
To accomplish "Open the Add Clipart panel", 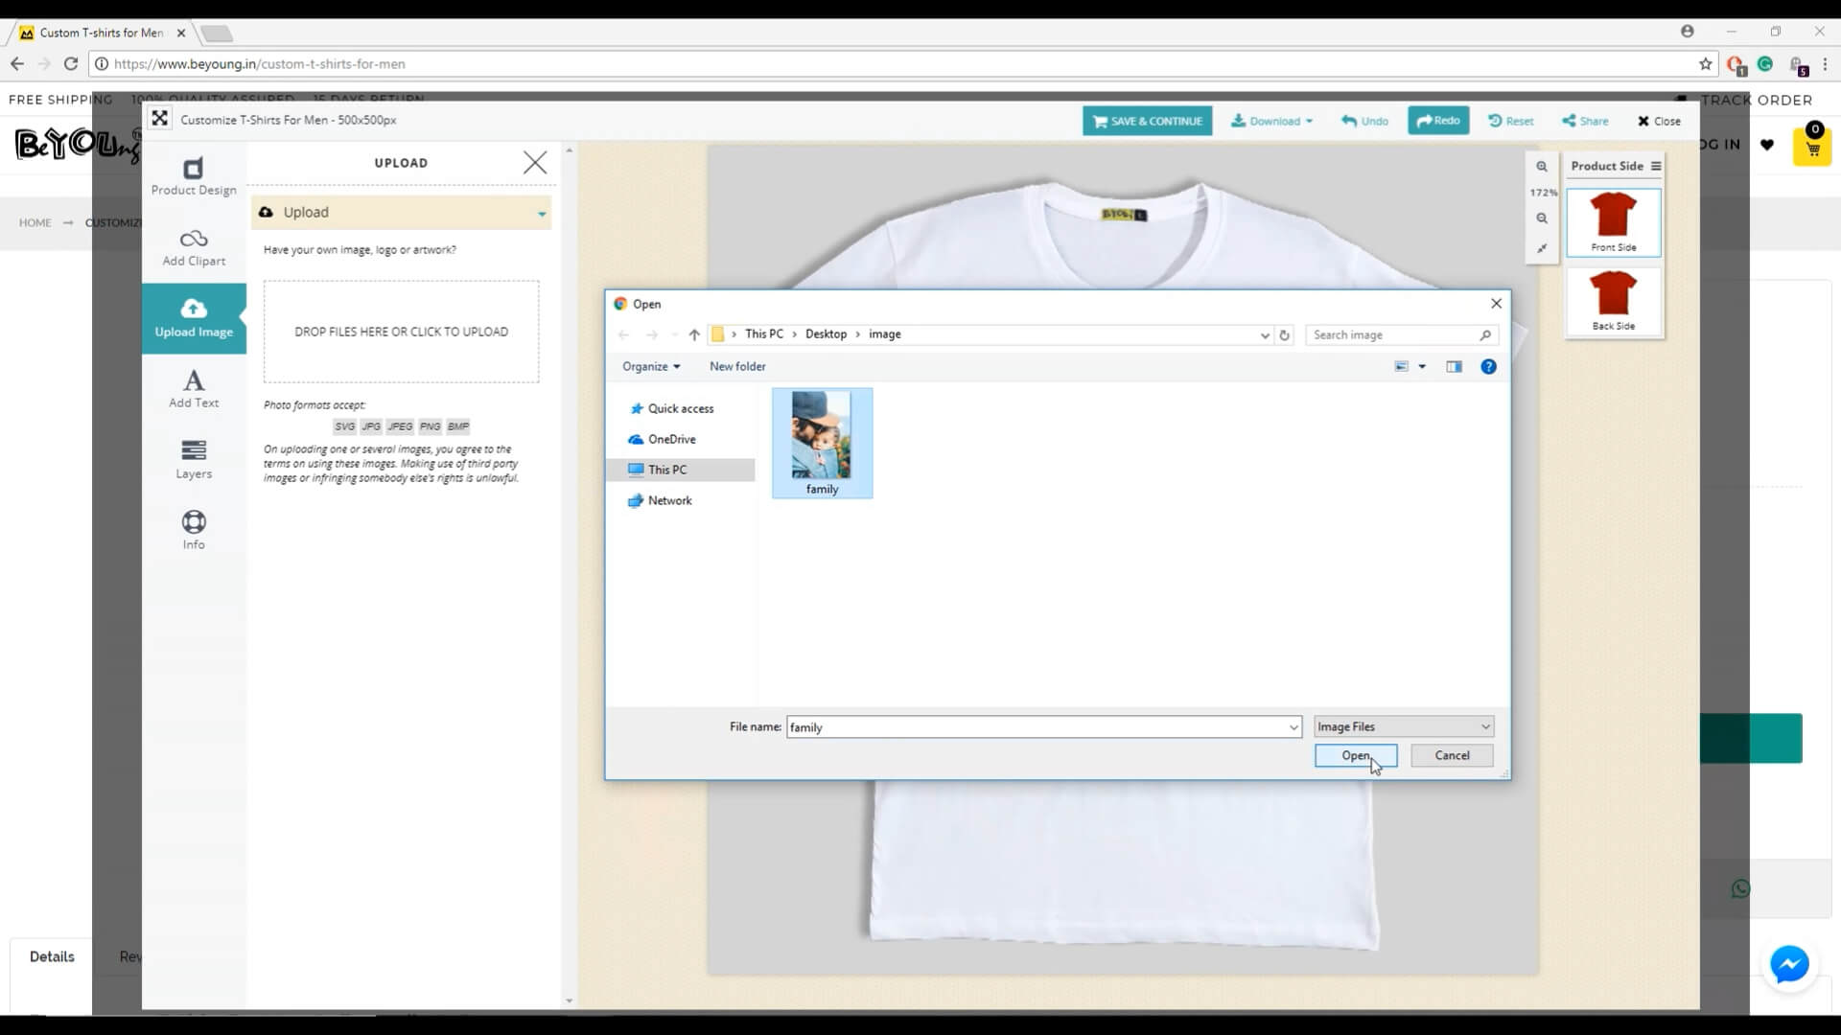I will [194, 247].
